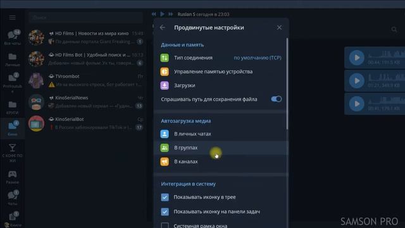405x228 pixels.
Task: Select Все чаты folder
Action: click(13, 37)
